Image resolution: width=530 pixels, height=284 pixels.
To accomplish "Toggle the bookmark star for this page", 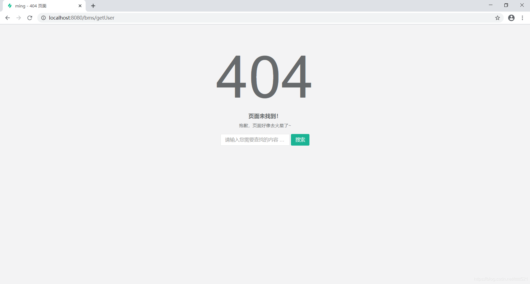I will coord(497,18).
